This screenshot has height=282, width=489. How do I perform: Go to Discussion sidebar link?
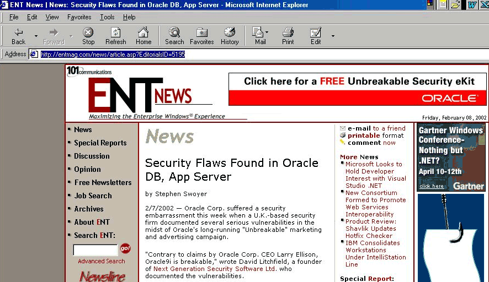pos(92,156)
